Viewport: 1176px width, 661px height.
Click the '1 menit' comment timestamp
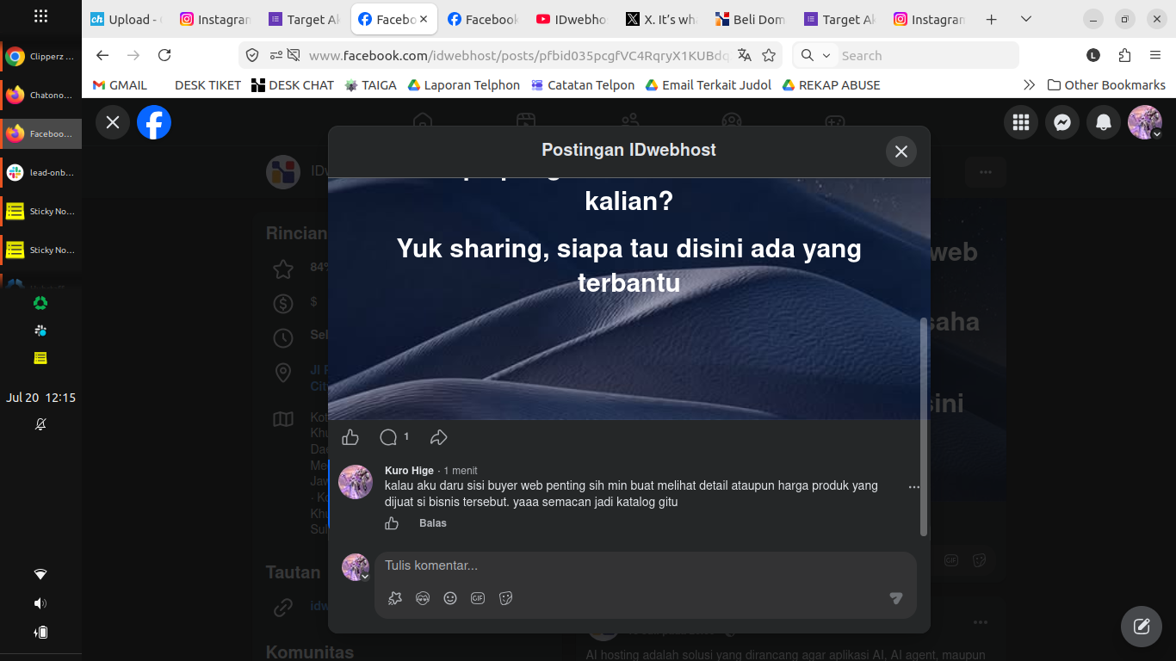[461, 471]
